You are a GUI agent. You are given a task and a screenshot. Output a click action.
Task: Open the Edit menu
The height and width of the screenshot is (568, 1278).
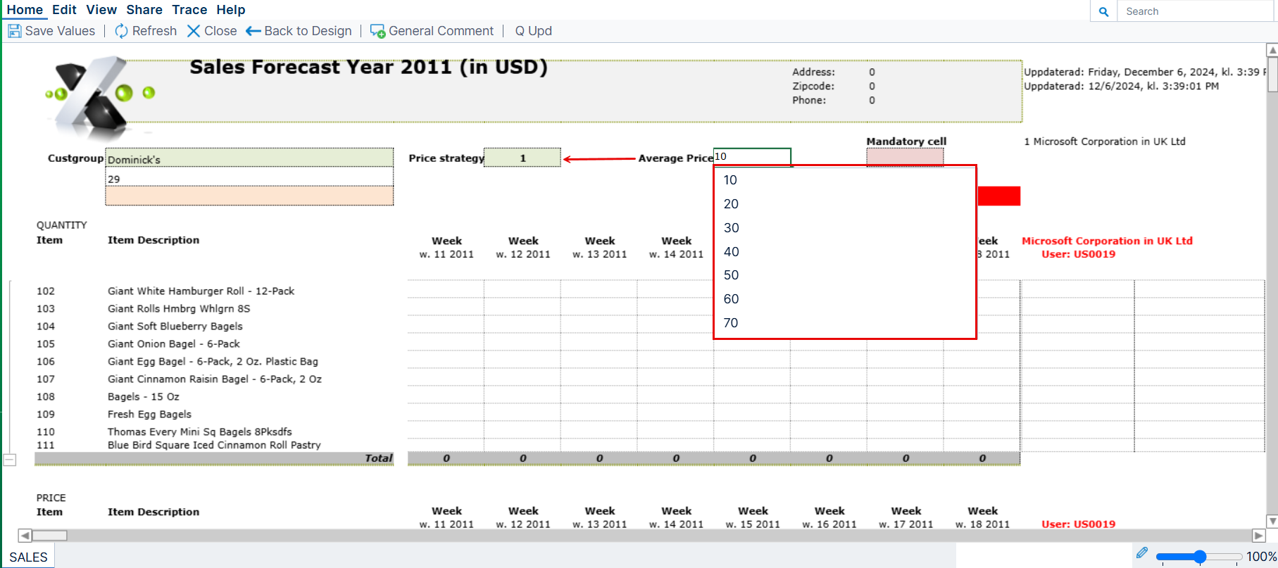(64, 10)
